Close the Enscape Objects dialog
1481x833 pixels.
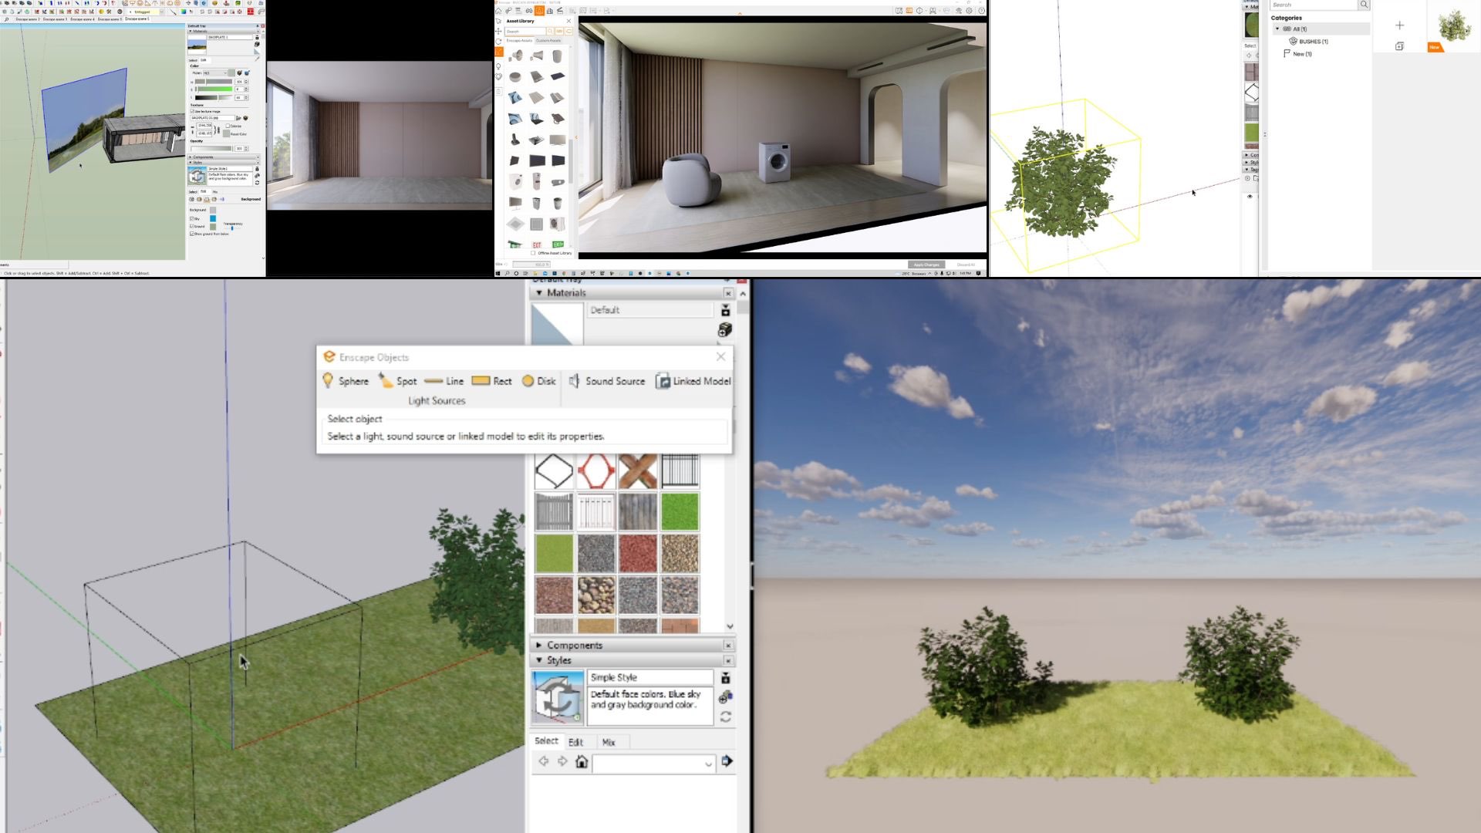(720, 356)
